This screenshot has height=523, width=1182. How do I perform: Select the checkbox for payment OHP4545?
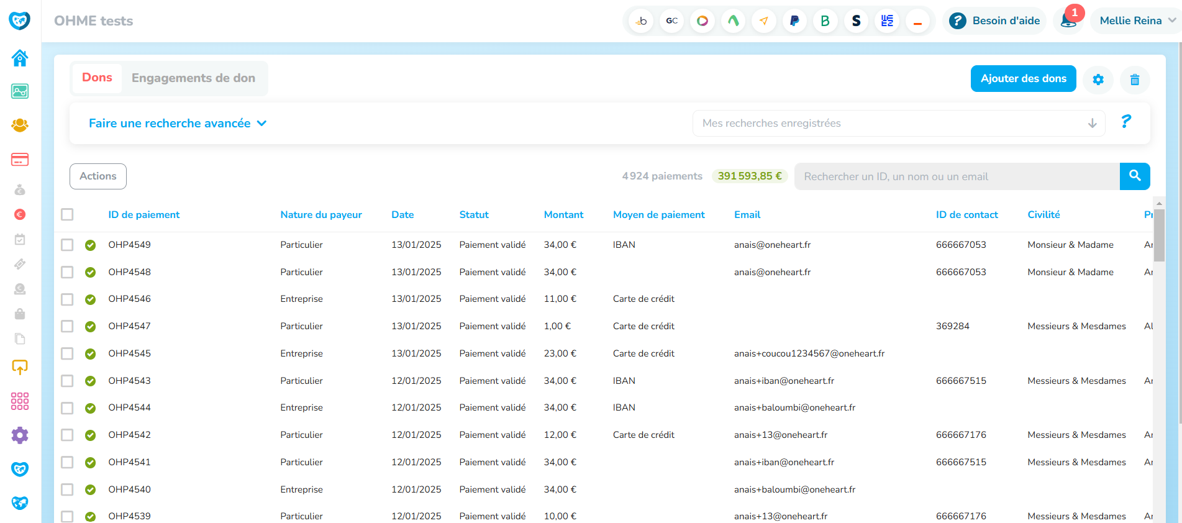(x=67, y=354)
